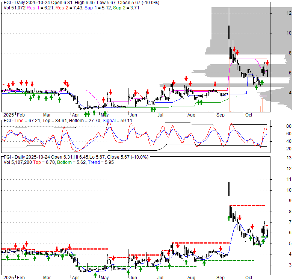Click the 80 level on oscillator axis

point(289,126)
